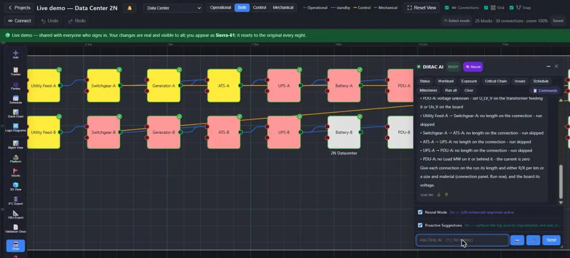Viewport: 570px width, 258px height.
Task: Click the Undo button
Action: 50,21
